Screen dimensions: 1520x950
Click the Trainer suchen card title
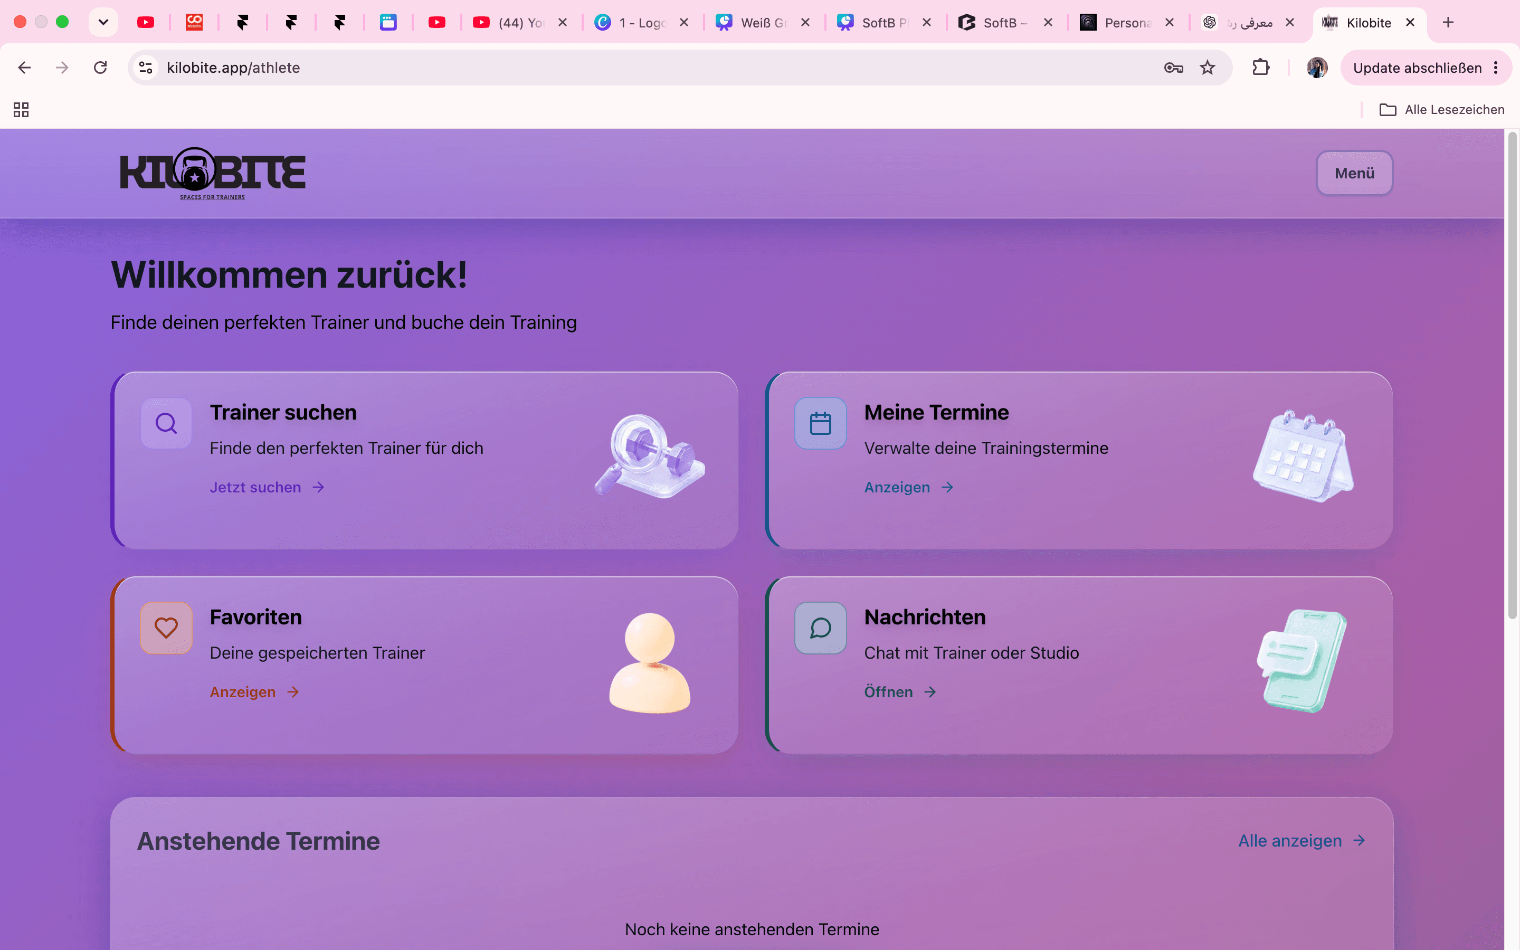click(x=283, y=412)
